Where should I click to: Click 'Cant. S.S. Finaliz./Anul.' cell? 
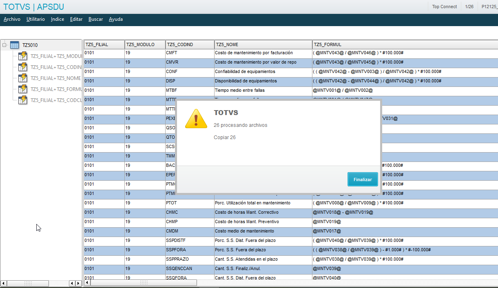pyautogui.click(x=263, y=269)
